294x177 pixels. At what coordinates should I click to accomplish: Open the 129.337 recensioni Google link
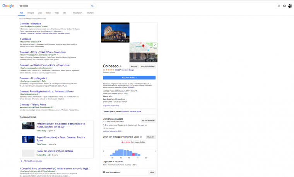click(125, 70)
